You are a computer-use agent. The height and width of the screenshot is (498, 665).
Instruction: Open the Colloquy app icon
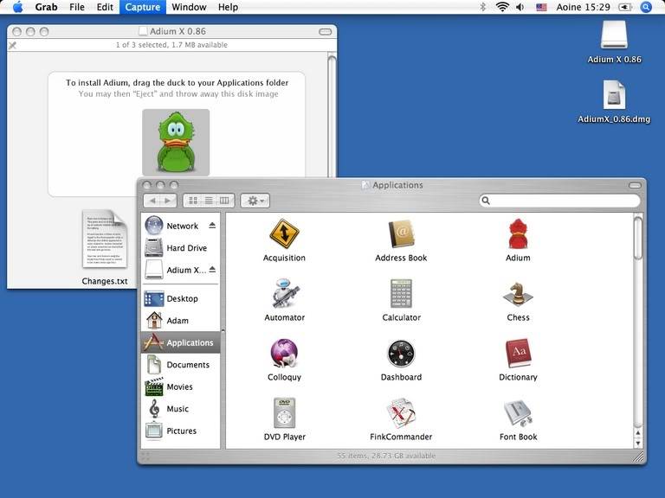tap(284, 354)
